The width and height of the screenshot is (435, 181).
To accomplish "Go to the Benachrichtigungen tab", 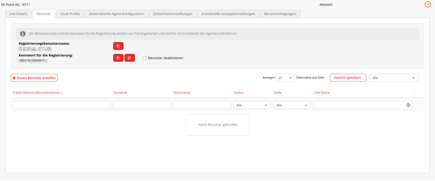I will click(x=280, y=14).
